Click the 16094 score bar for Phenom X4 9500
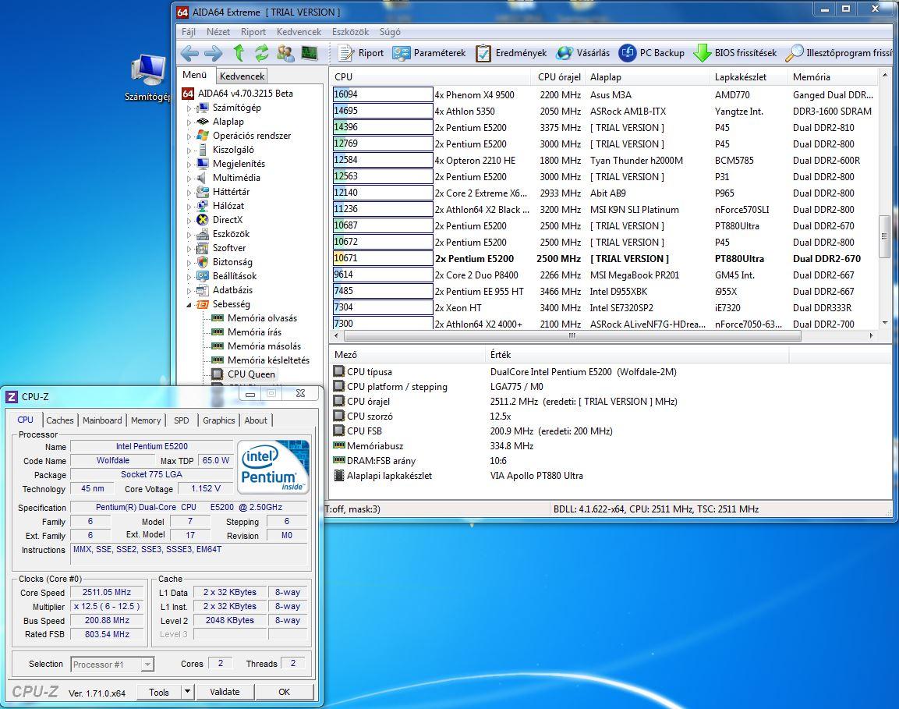 pyautogui.click(x=382, y=94)
